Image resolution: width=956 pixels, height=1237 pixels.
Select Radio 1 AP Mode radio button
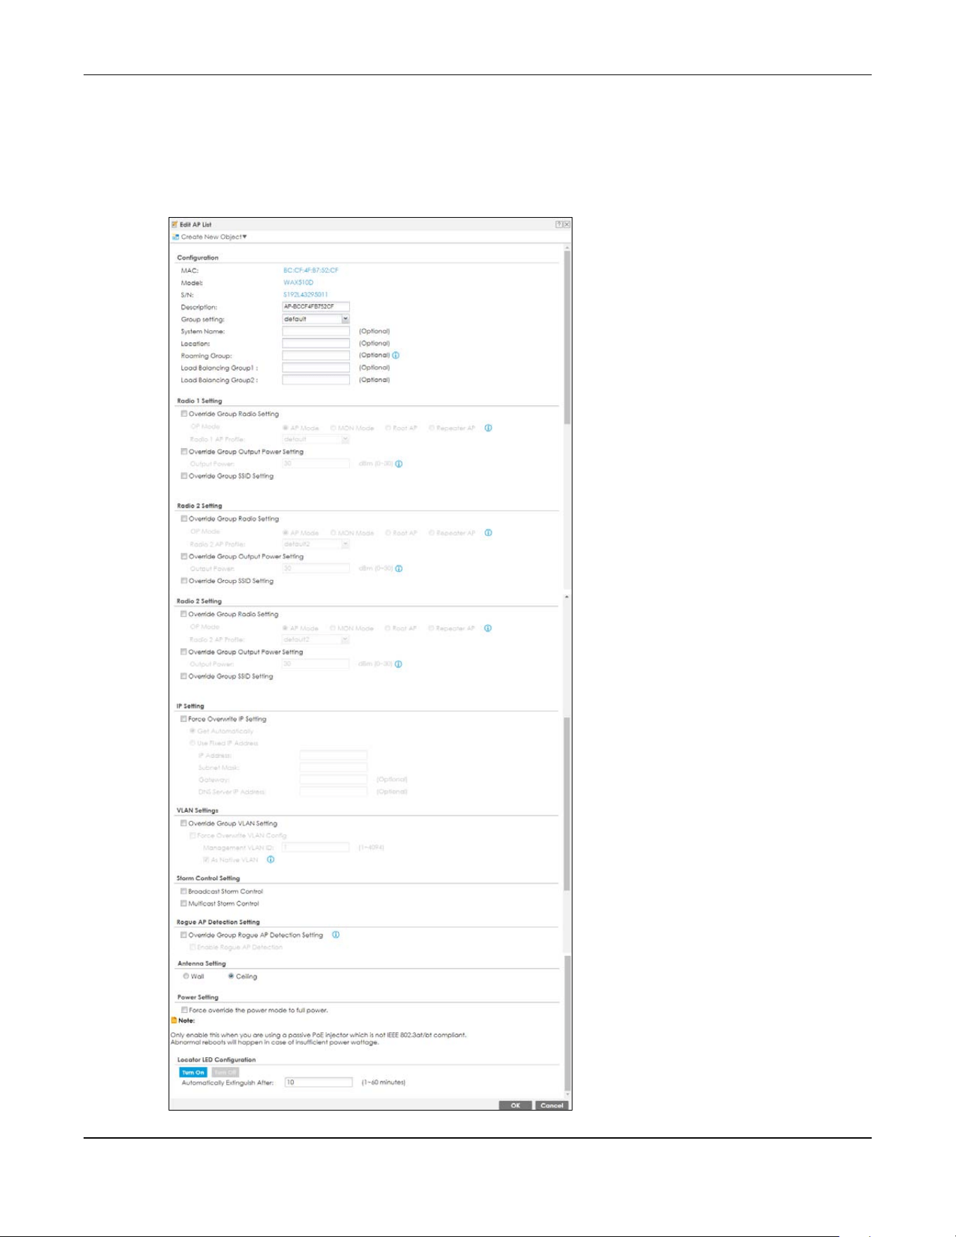click(x=286, y=428)
